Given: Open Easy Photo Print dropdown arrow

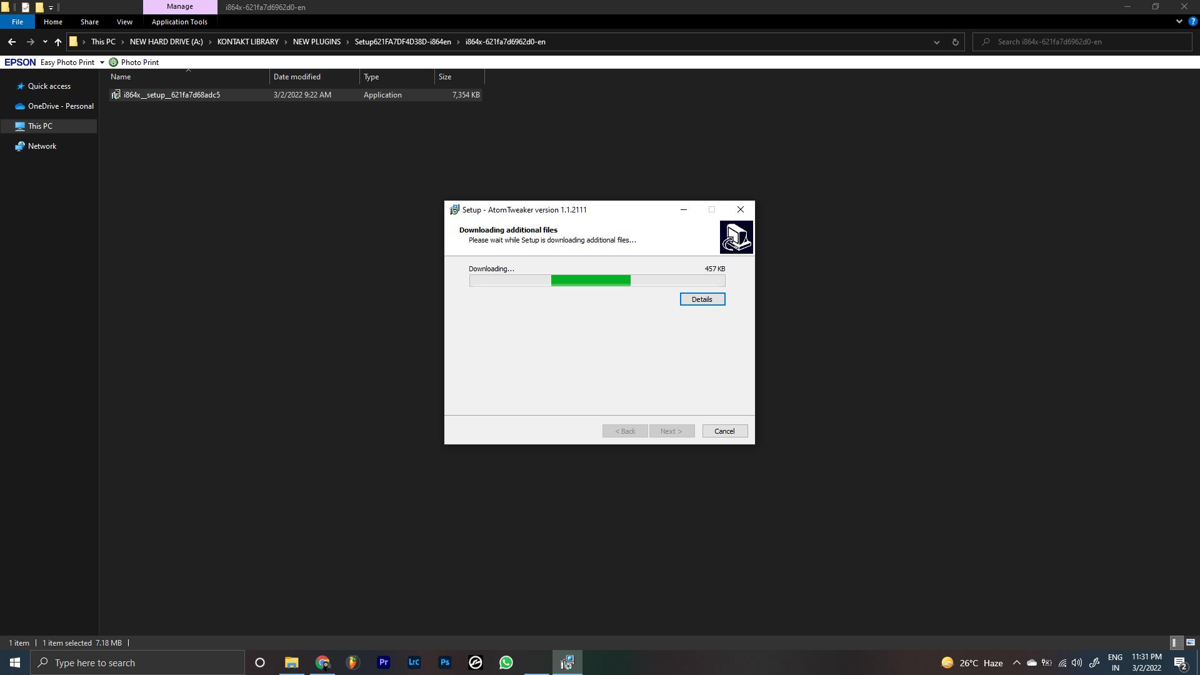Looking at the screenshot, I should click(x=102, y=62).
